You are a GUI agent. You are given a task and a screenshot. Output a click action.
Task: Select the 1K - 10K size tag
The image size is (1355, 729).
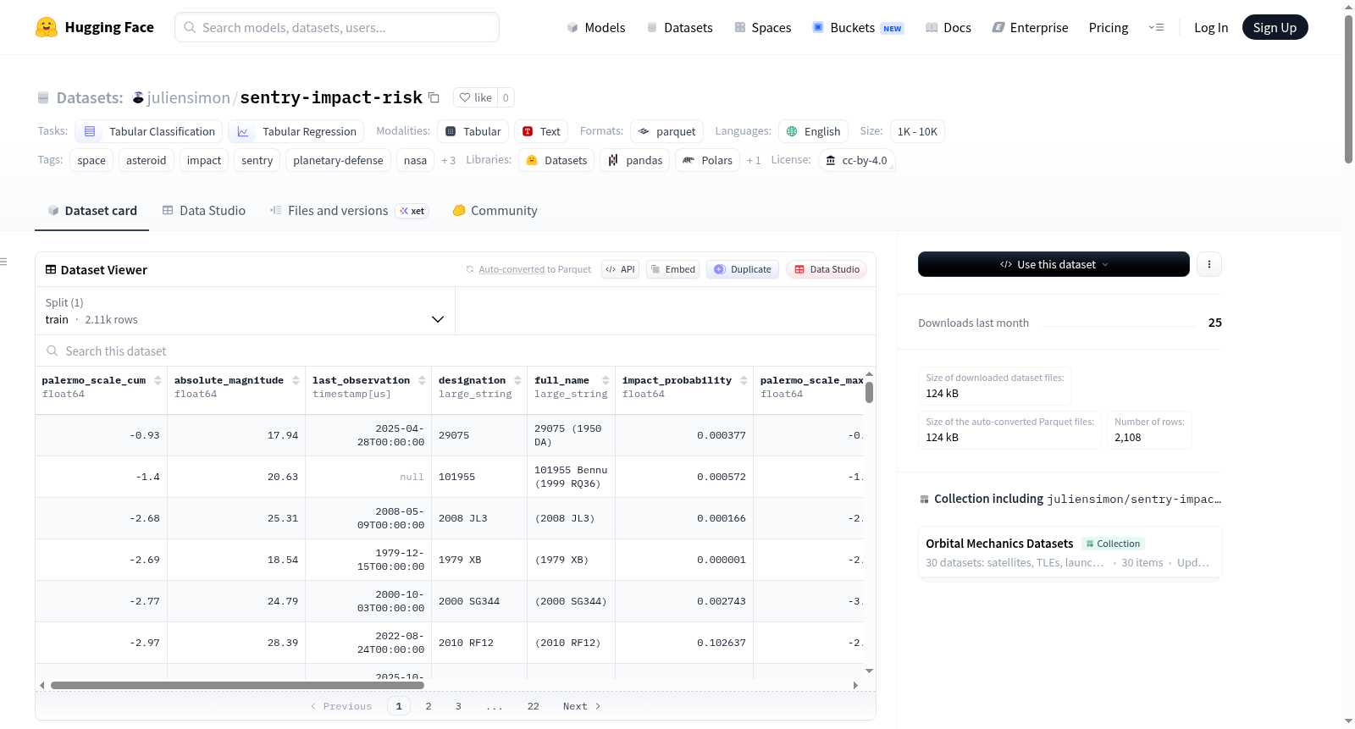pyautogui.click(x=917, y=131)
